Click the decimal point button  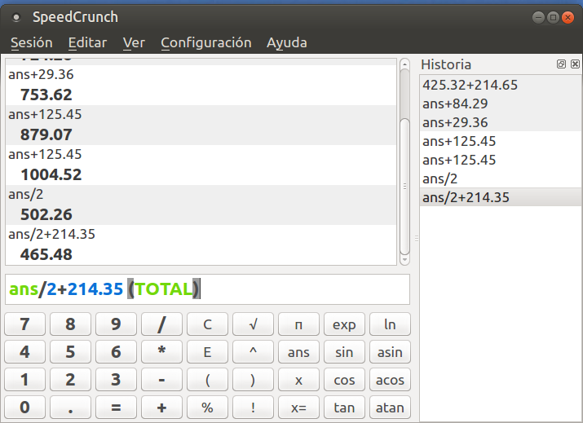(71, 408)
